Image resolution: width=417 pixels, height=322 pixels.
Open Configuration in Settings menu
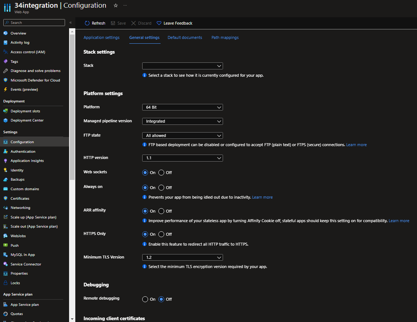[x=34, y=142]
